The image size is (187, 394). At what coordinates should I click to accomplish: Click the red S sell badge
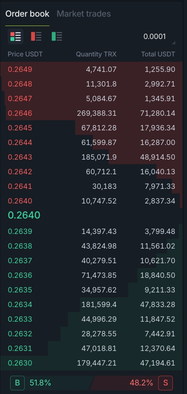point(166,383)
